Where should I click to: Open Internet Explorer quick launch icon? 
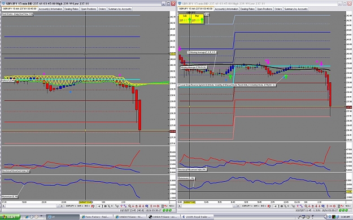(x=27, y=217)
